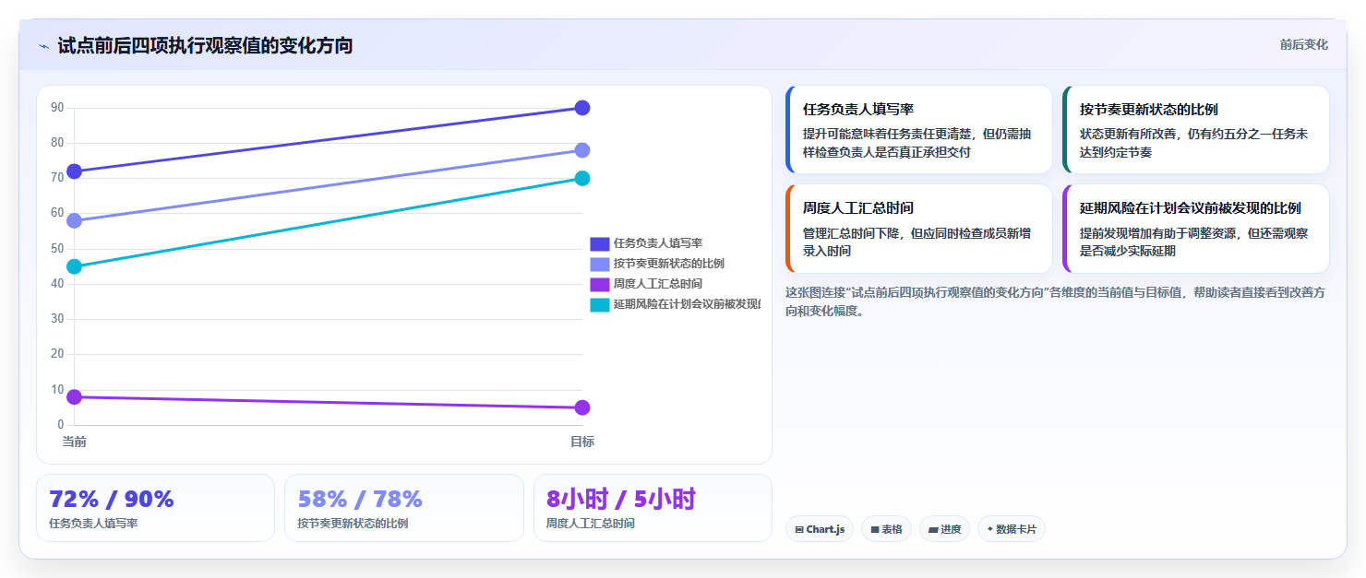Toggle the cyan 延期风险 legend swatch

[600, 304]
